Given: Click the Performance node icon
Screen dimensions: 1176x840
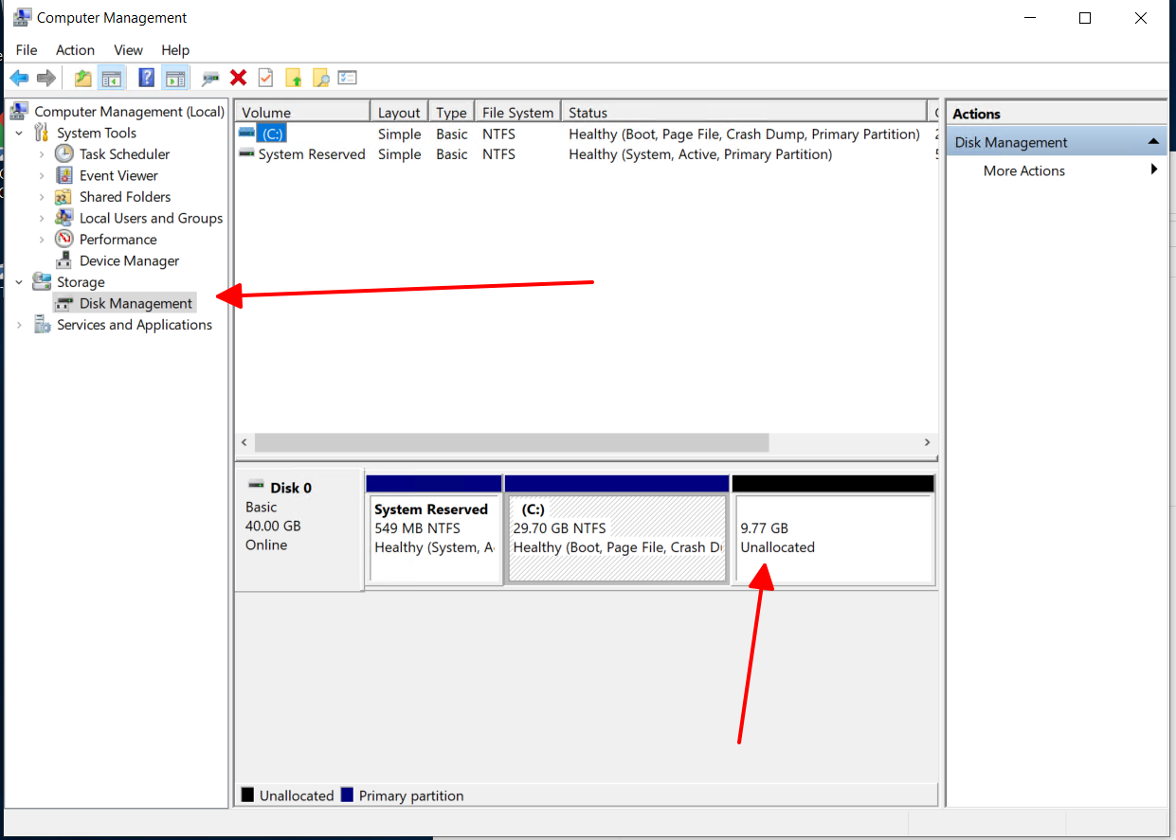Looking at the screenshot, I should (64, 240).
